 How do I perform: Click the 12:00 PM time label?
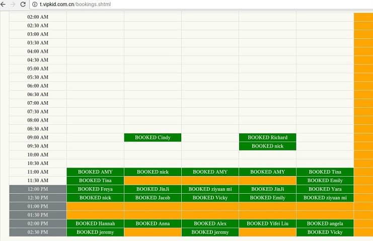click(38, 189)
